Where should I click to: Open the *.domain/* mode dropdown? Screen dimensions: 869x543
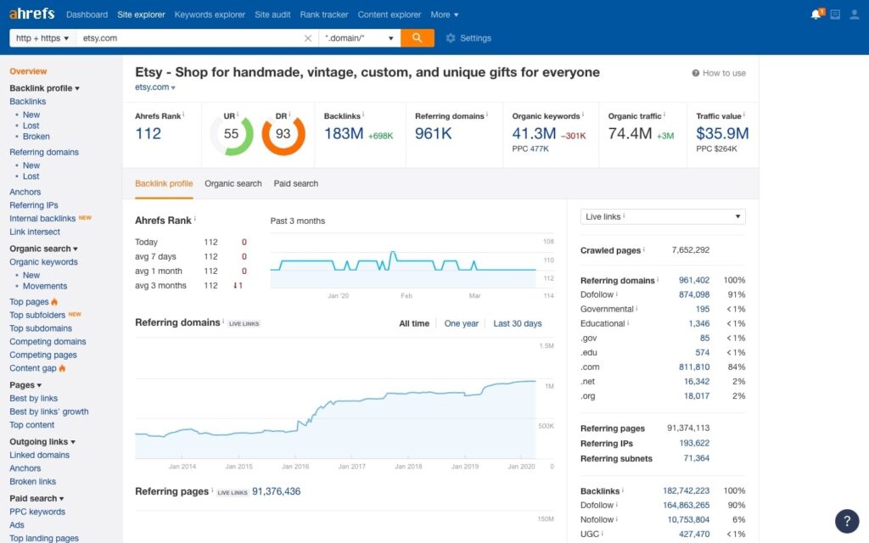click(359, 38)
